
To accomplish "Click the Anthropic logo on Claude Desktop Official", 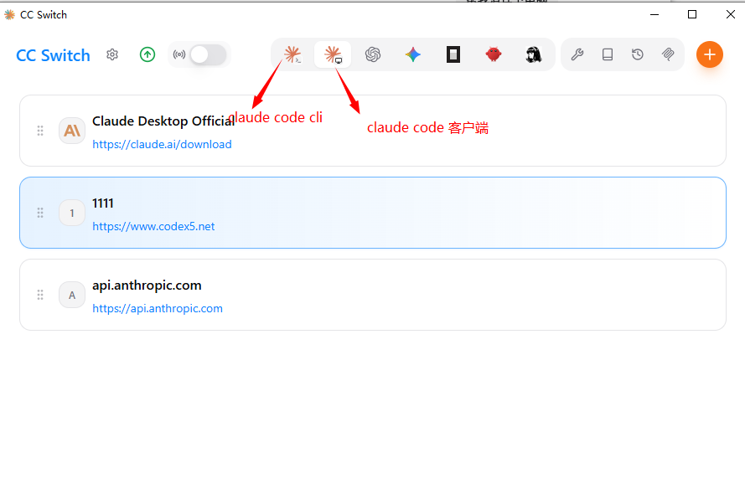I will pyautogui.click(x=72, y=131).
